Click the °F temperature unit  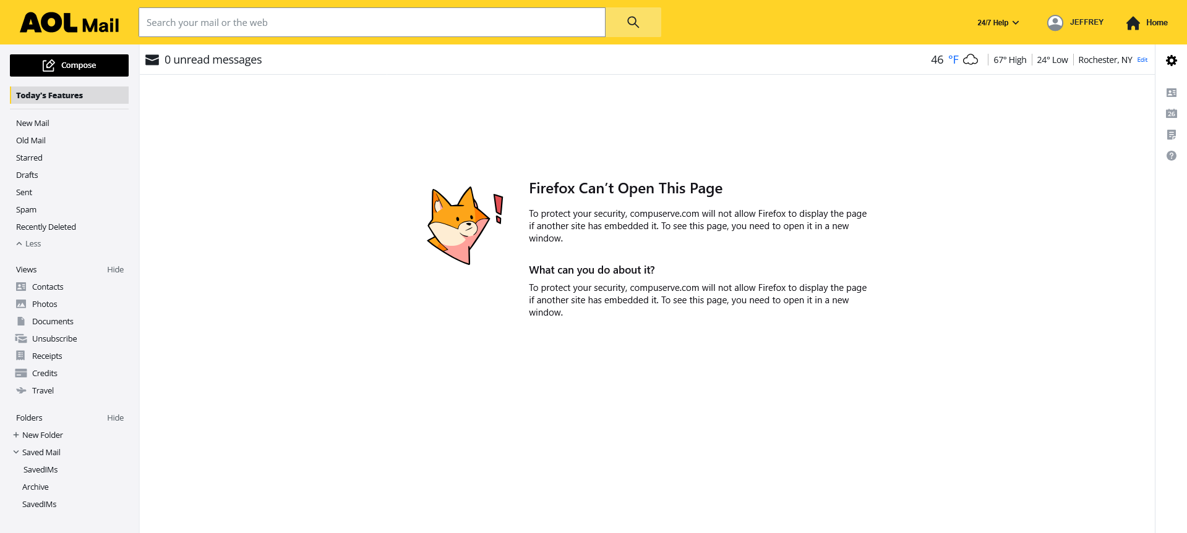[x=953, y=60]
